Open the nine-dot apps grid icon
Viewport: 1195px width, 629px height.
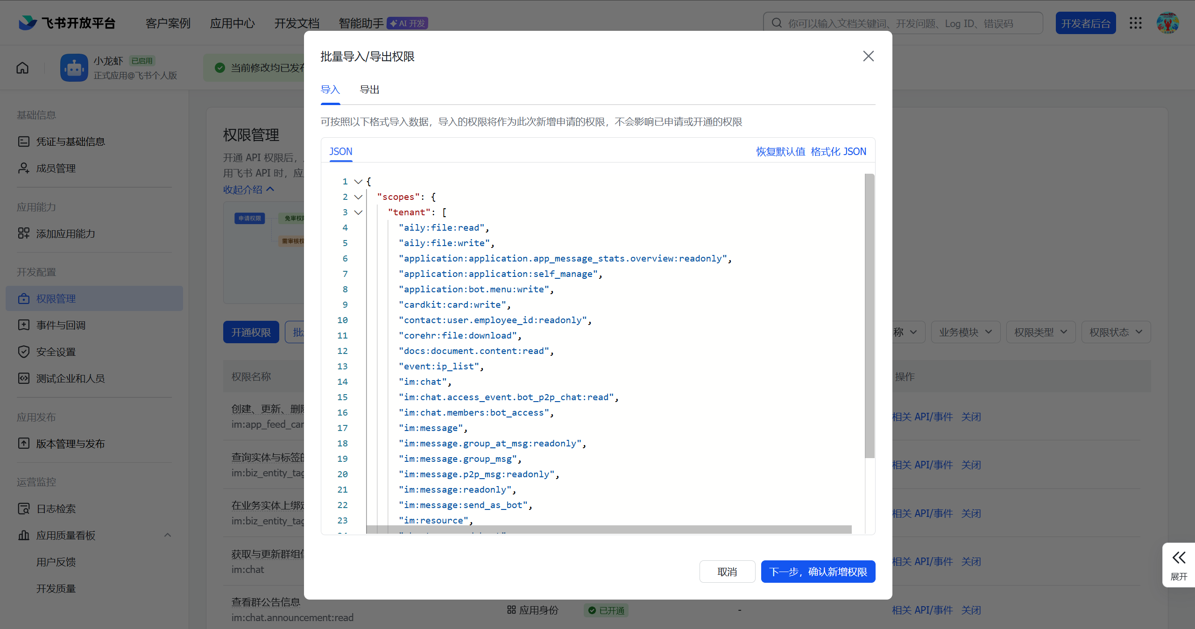coord(1135,23)
